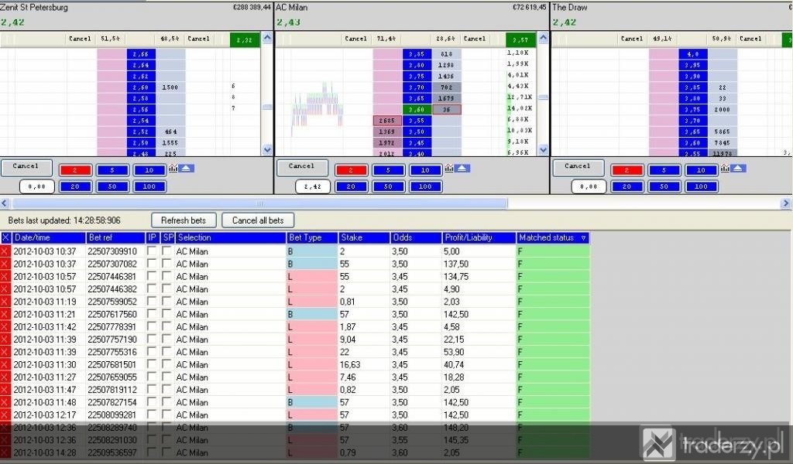This screenshot has width=793, height=464.
Task: Sort bets by Date/time column header
Action: tap(49, 238)
